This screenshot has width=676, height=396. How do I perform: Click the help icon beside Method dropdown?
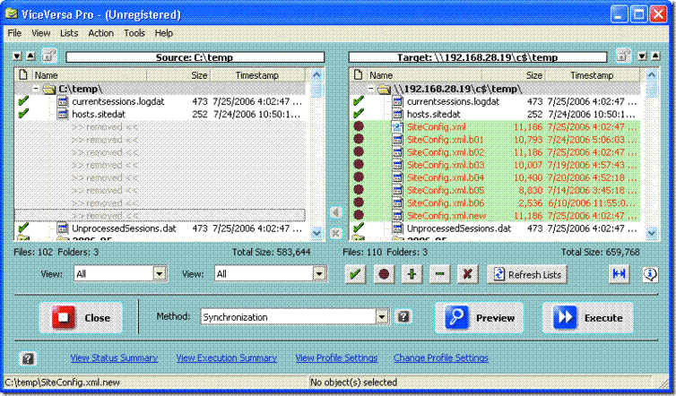403,317
